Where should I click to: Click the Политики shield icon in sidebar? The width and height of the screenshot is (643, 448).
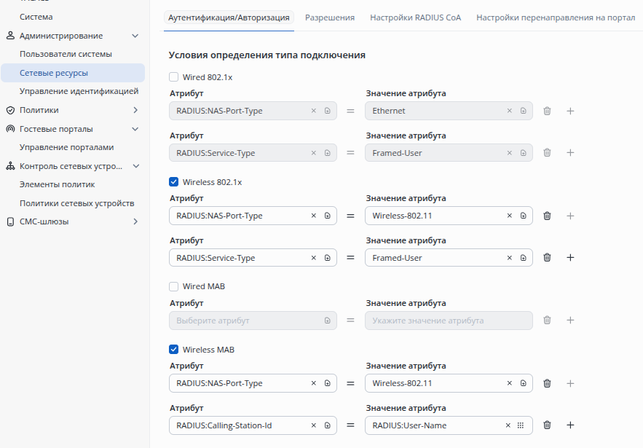[x=10, y=110]
